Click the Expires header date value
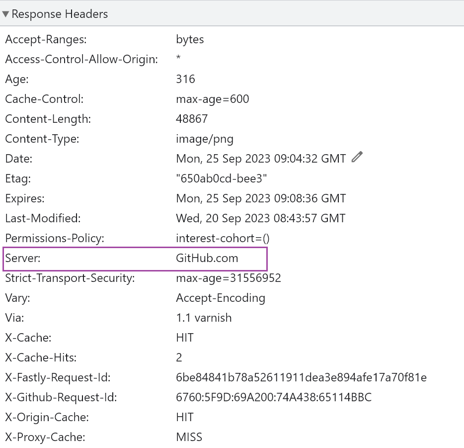464x448 pixels. tap(260, 199)
